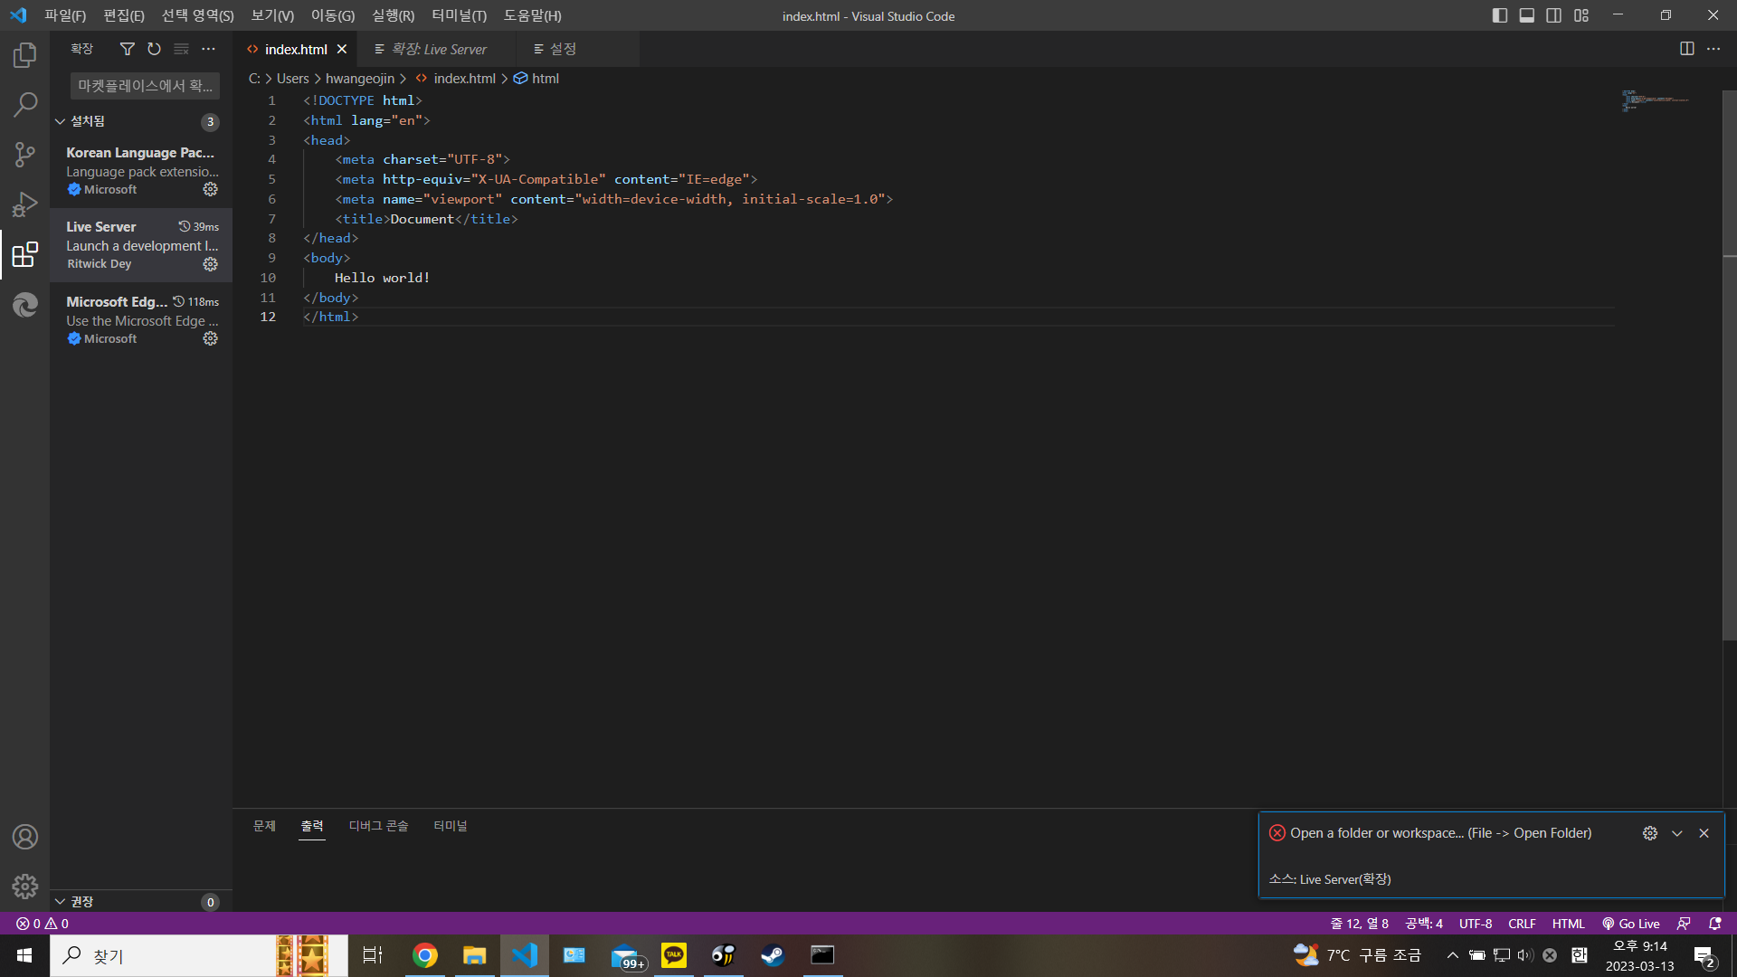Open the Go menu
The image size is (1737, 977).
pyautogui.click(x=333, y=15)
